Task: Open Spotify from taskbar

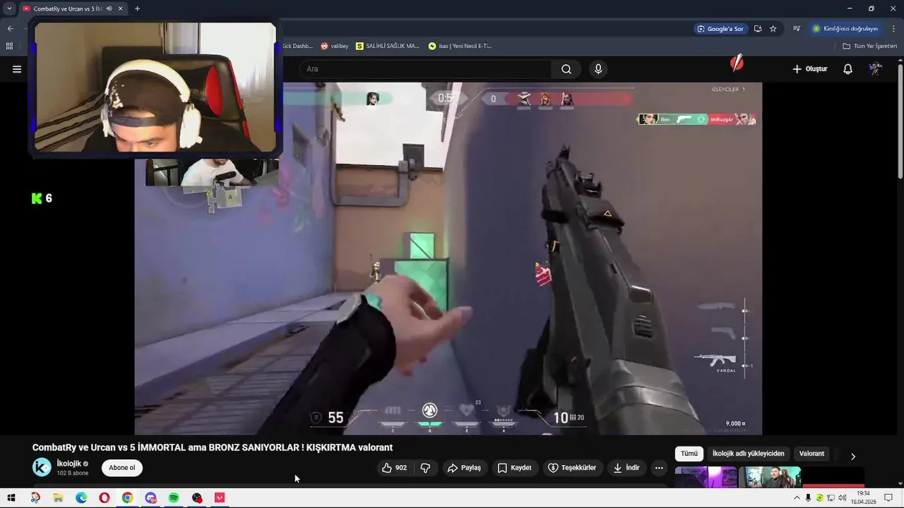Action: (x=174, y=498)
